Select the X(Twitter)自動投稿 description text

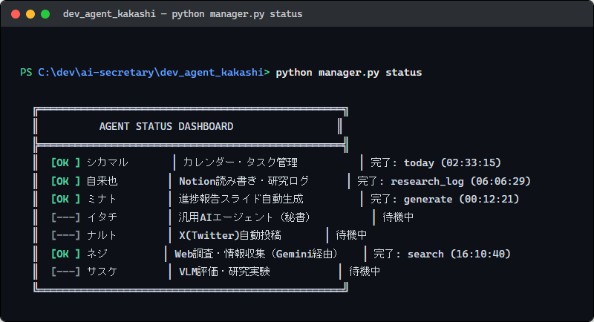230,235
